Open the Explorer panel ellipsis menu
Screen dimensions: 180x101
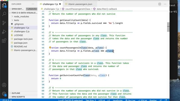click(33, 4)
